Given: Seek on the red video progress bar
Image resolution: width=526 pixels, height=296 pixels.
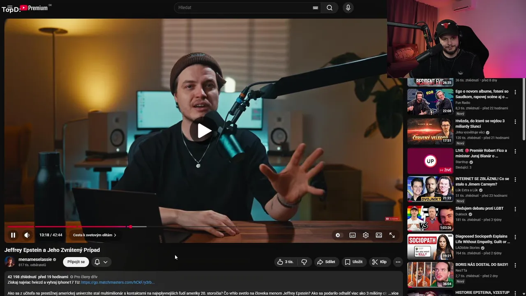Looking at the screenshot, I should pyautogui.click(x=204, y=227).
